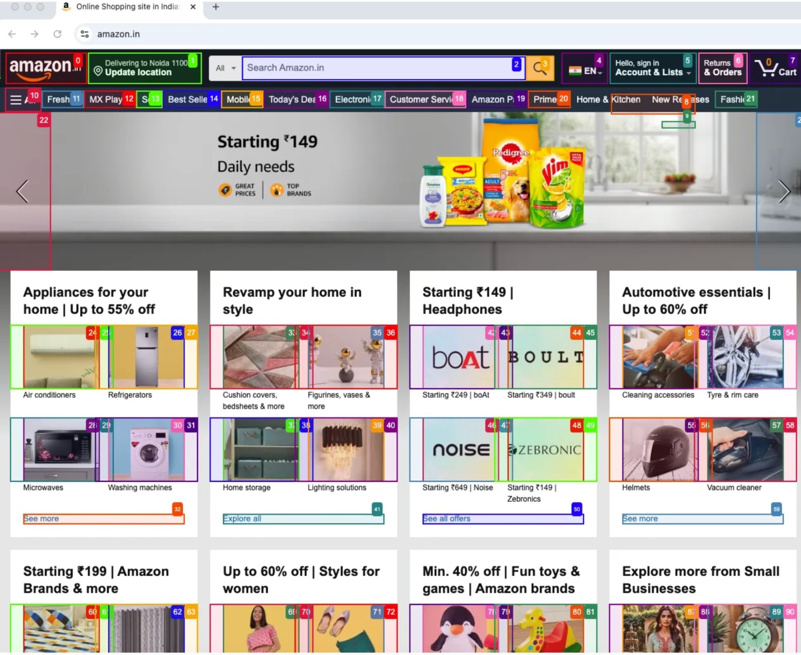Open a new browser tab with the plus icon
The width and height of the screenshot is (801, 655).
click(215, 7)
